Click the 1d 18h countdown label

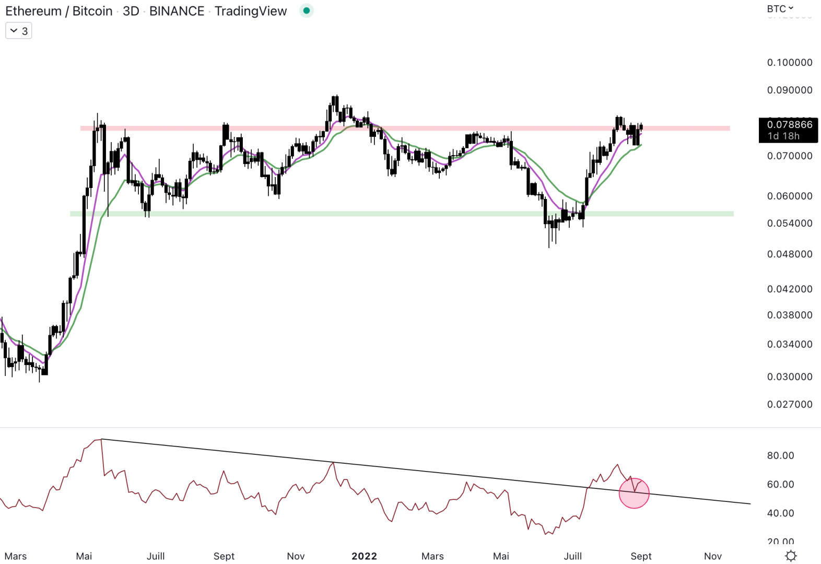783,136
